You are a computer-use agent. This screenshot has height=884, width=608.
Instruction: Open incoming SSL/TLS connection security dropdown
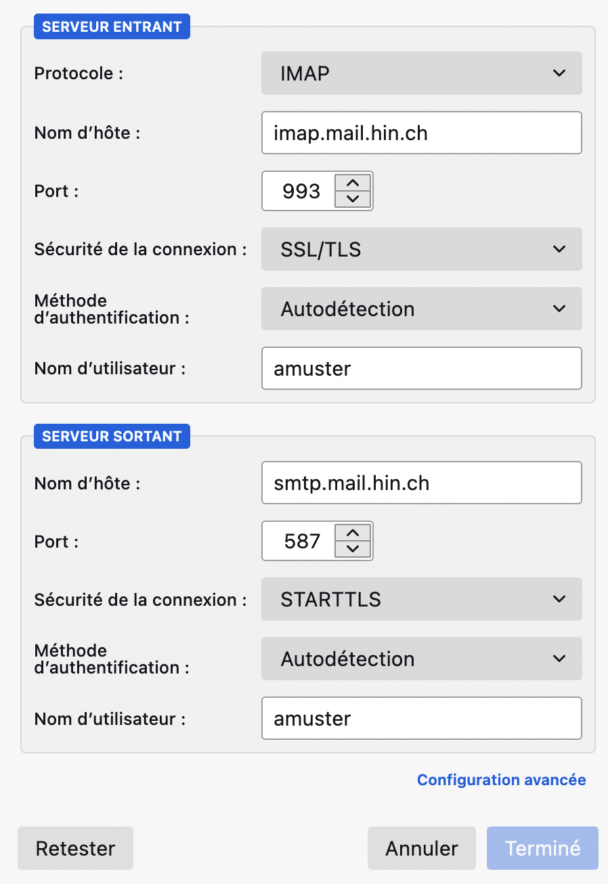point(422,249)
